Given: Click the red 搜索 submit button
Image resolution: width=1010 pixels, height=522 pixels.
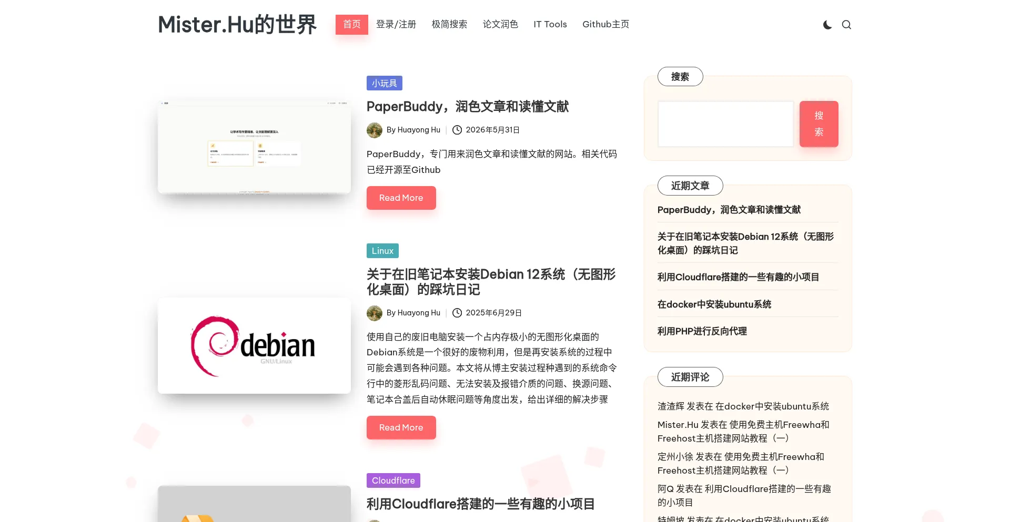Looking at the screenshot, I should [819, 124].
